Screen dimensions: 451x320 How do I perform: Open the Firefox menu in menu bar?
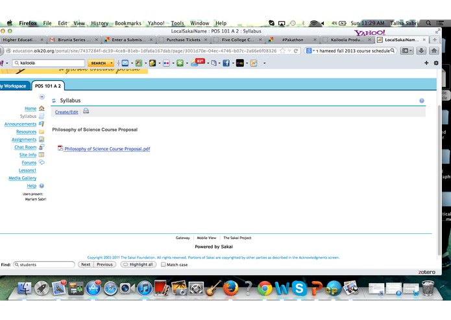point(28,23)
